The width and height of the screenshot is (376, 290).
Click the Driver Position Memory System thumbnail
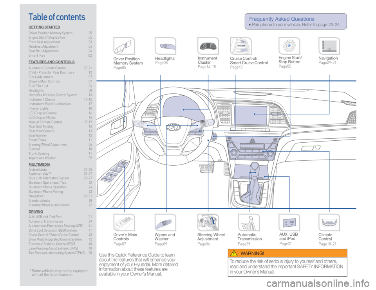click(124, 46)
